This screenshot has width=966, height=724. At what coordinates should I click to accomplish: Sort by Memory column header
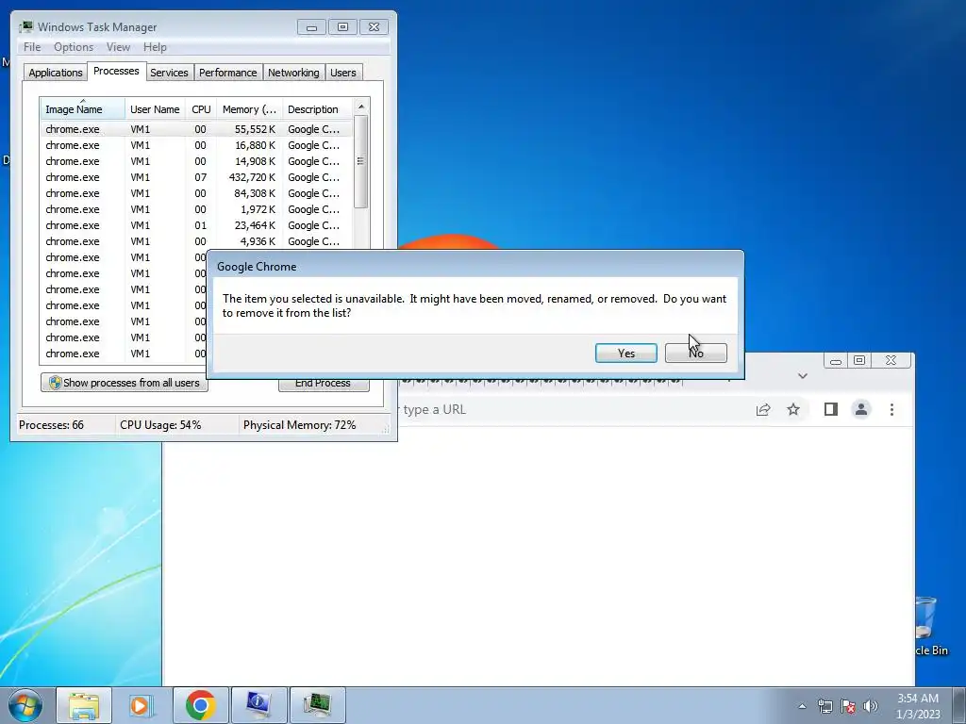pos(249,109)
